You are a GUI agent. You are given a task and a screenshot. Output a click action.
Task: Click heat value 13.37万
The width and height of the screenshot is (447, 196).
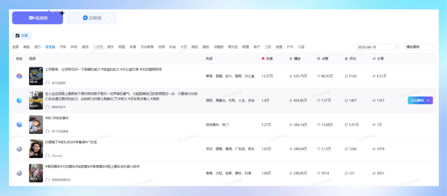[x=267, y=76]
